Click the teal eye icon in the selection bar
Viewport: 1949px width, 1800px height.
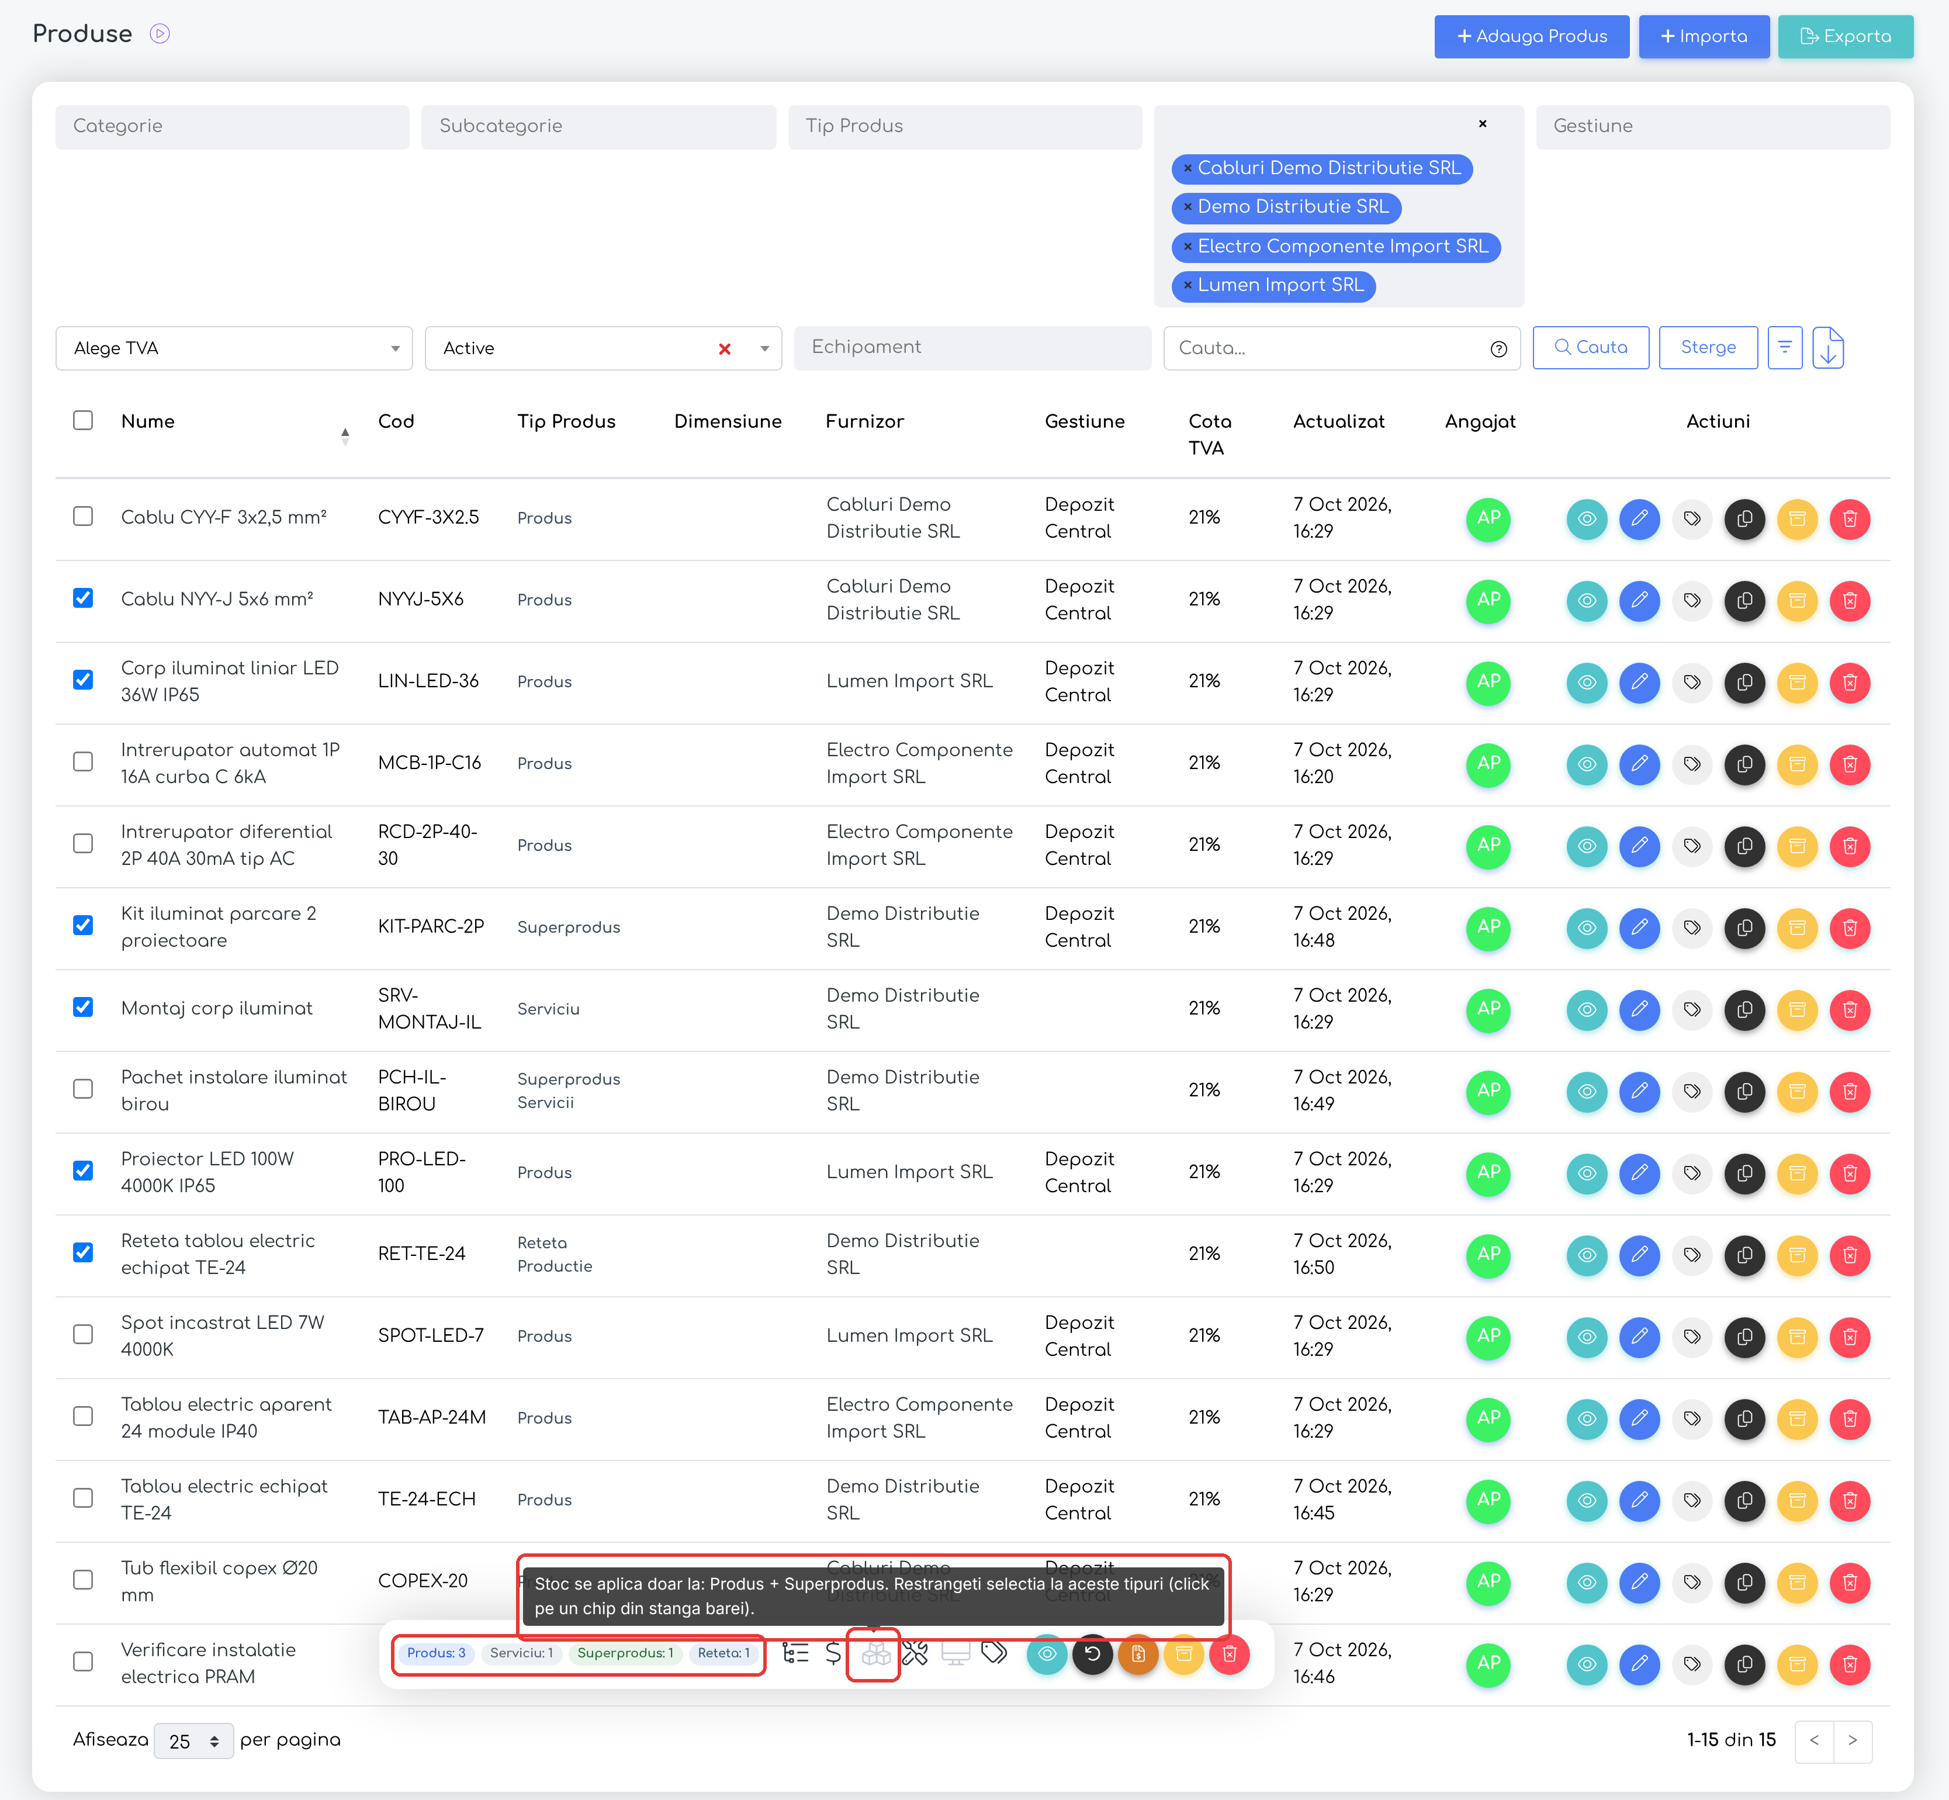(x=1047, y=1654)
